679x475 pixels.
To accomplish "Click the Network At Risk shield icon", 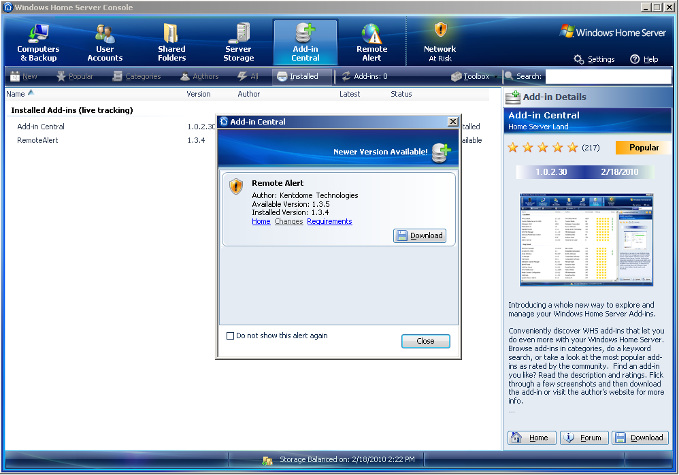I will (440, 29).
